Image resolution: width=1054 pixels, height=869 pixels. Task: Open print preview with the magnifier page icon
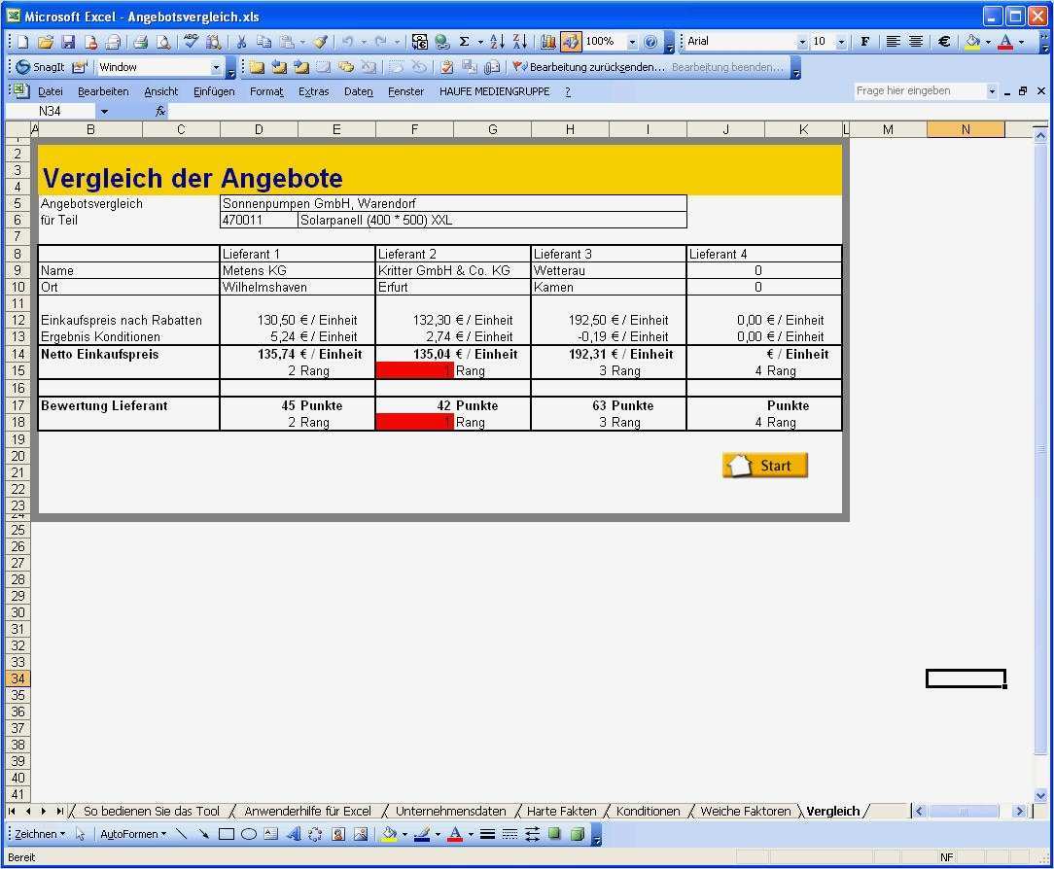(x=163, y=42)
